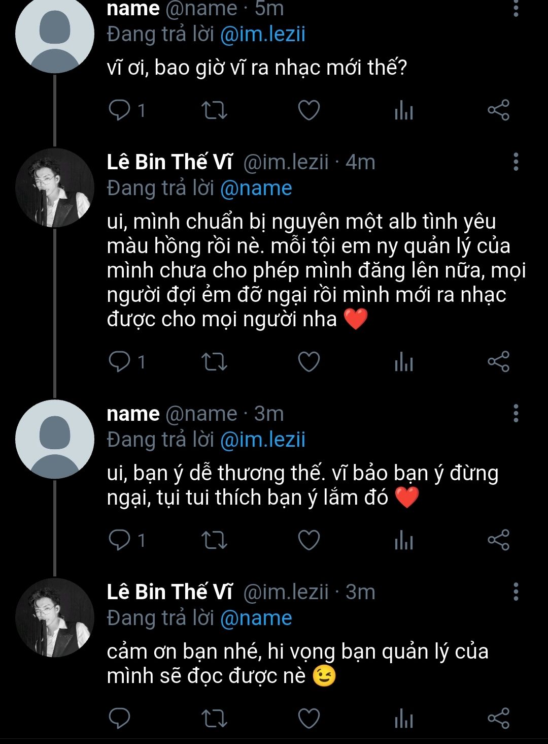Open more options for the 5m tweet
This screenshot has height=744, width=548.
[516, 9]
